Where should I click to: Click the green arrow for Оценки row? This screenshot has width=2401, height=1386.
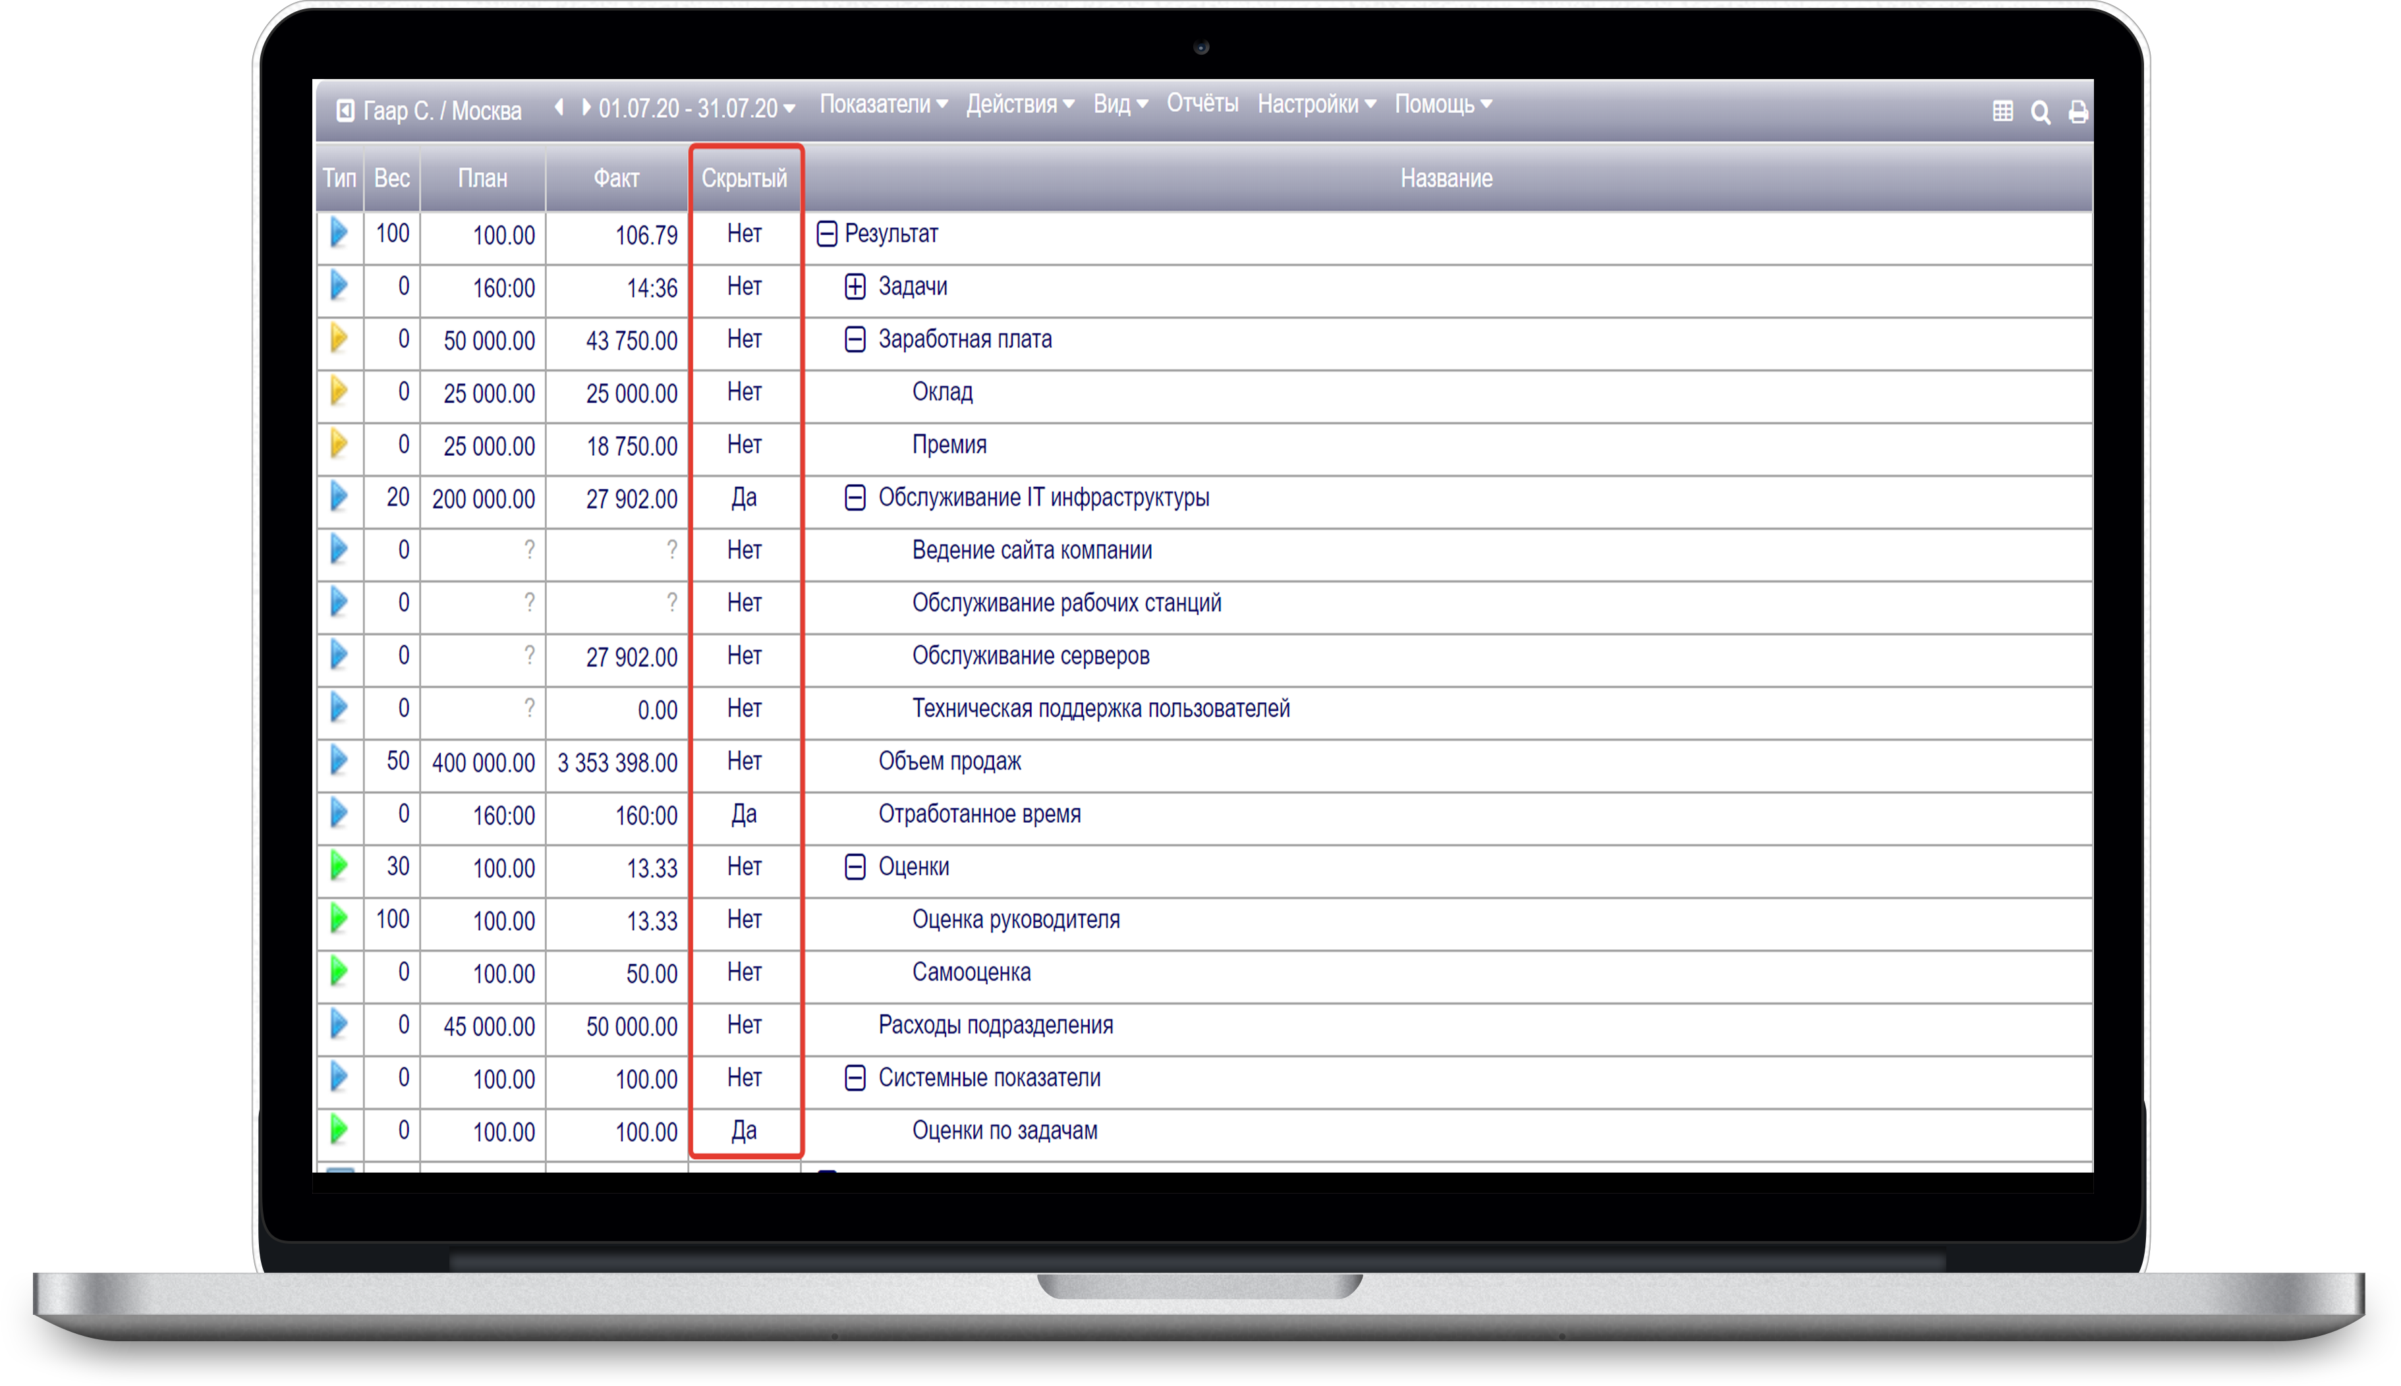pyautogui.click(x=339, y=866)
